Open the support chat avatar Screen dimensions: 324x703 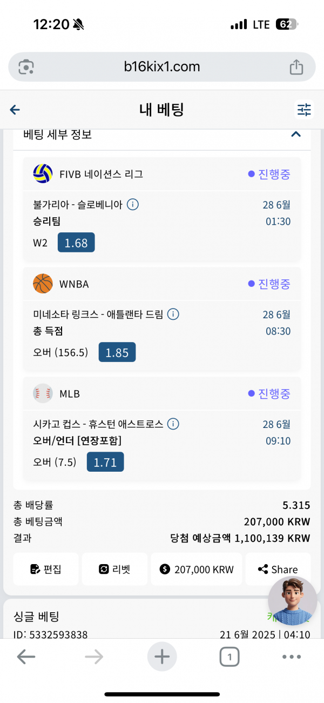[x=292, y=600]
